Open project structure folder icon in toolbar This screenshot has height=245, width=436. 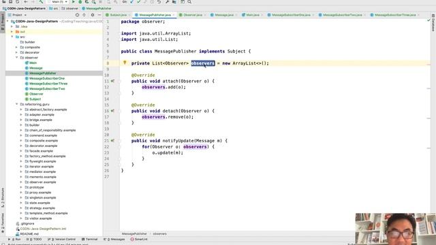pyautogui.click(x=174, y=2)
